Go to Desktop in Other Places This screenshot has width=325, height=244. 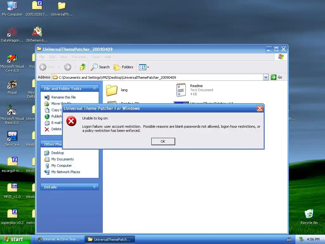click(58, 153)
